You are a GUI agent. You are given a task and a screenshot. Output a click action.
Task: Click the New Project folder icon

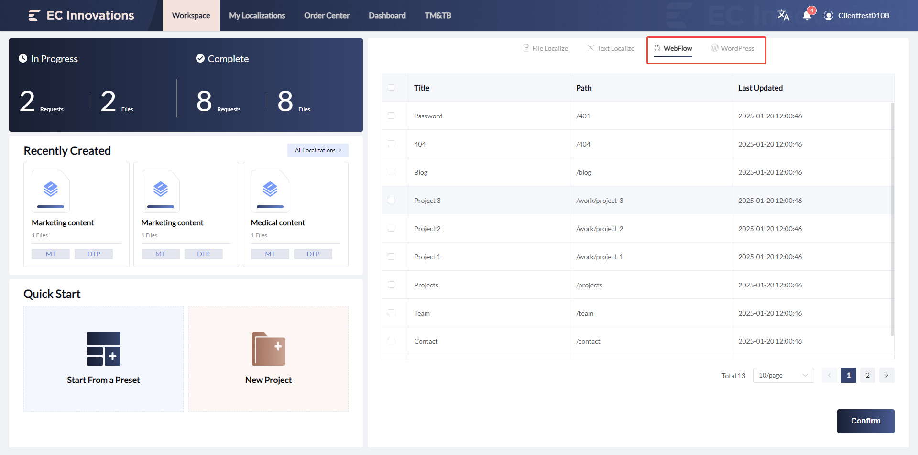(268, 349)
